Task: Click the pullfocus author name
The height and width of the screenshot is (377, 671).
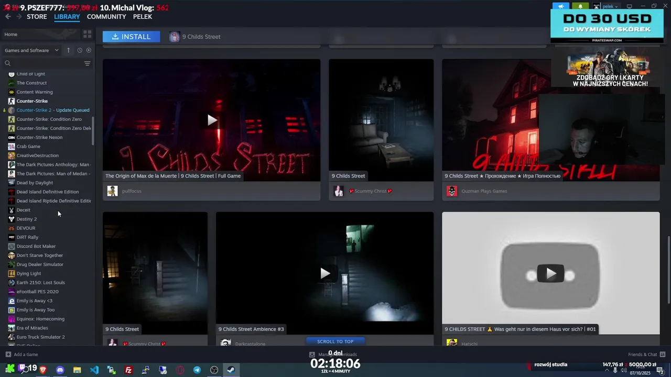Action: [132, 191]
